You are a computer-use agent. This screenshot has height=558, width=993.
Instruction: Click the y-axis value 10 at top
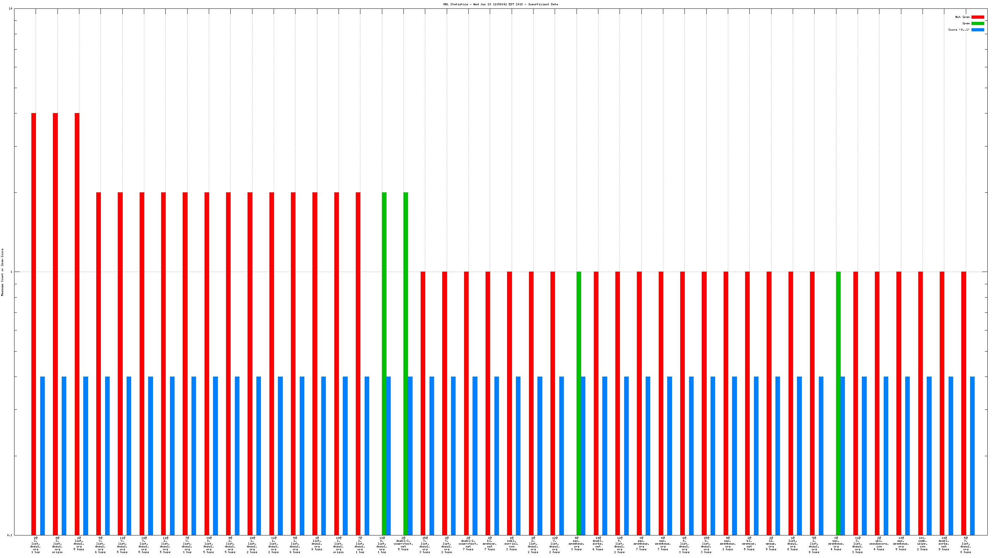coord(11,8)
